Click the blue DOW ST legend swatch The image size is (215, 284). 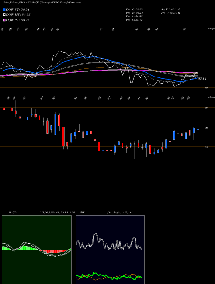click(4, 9)
